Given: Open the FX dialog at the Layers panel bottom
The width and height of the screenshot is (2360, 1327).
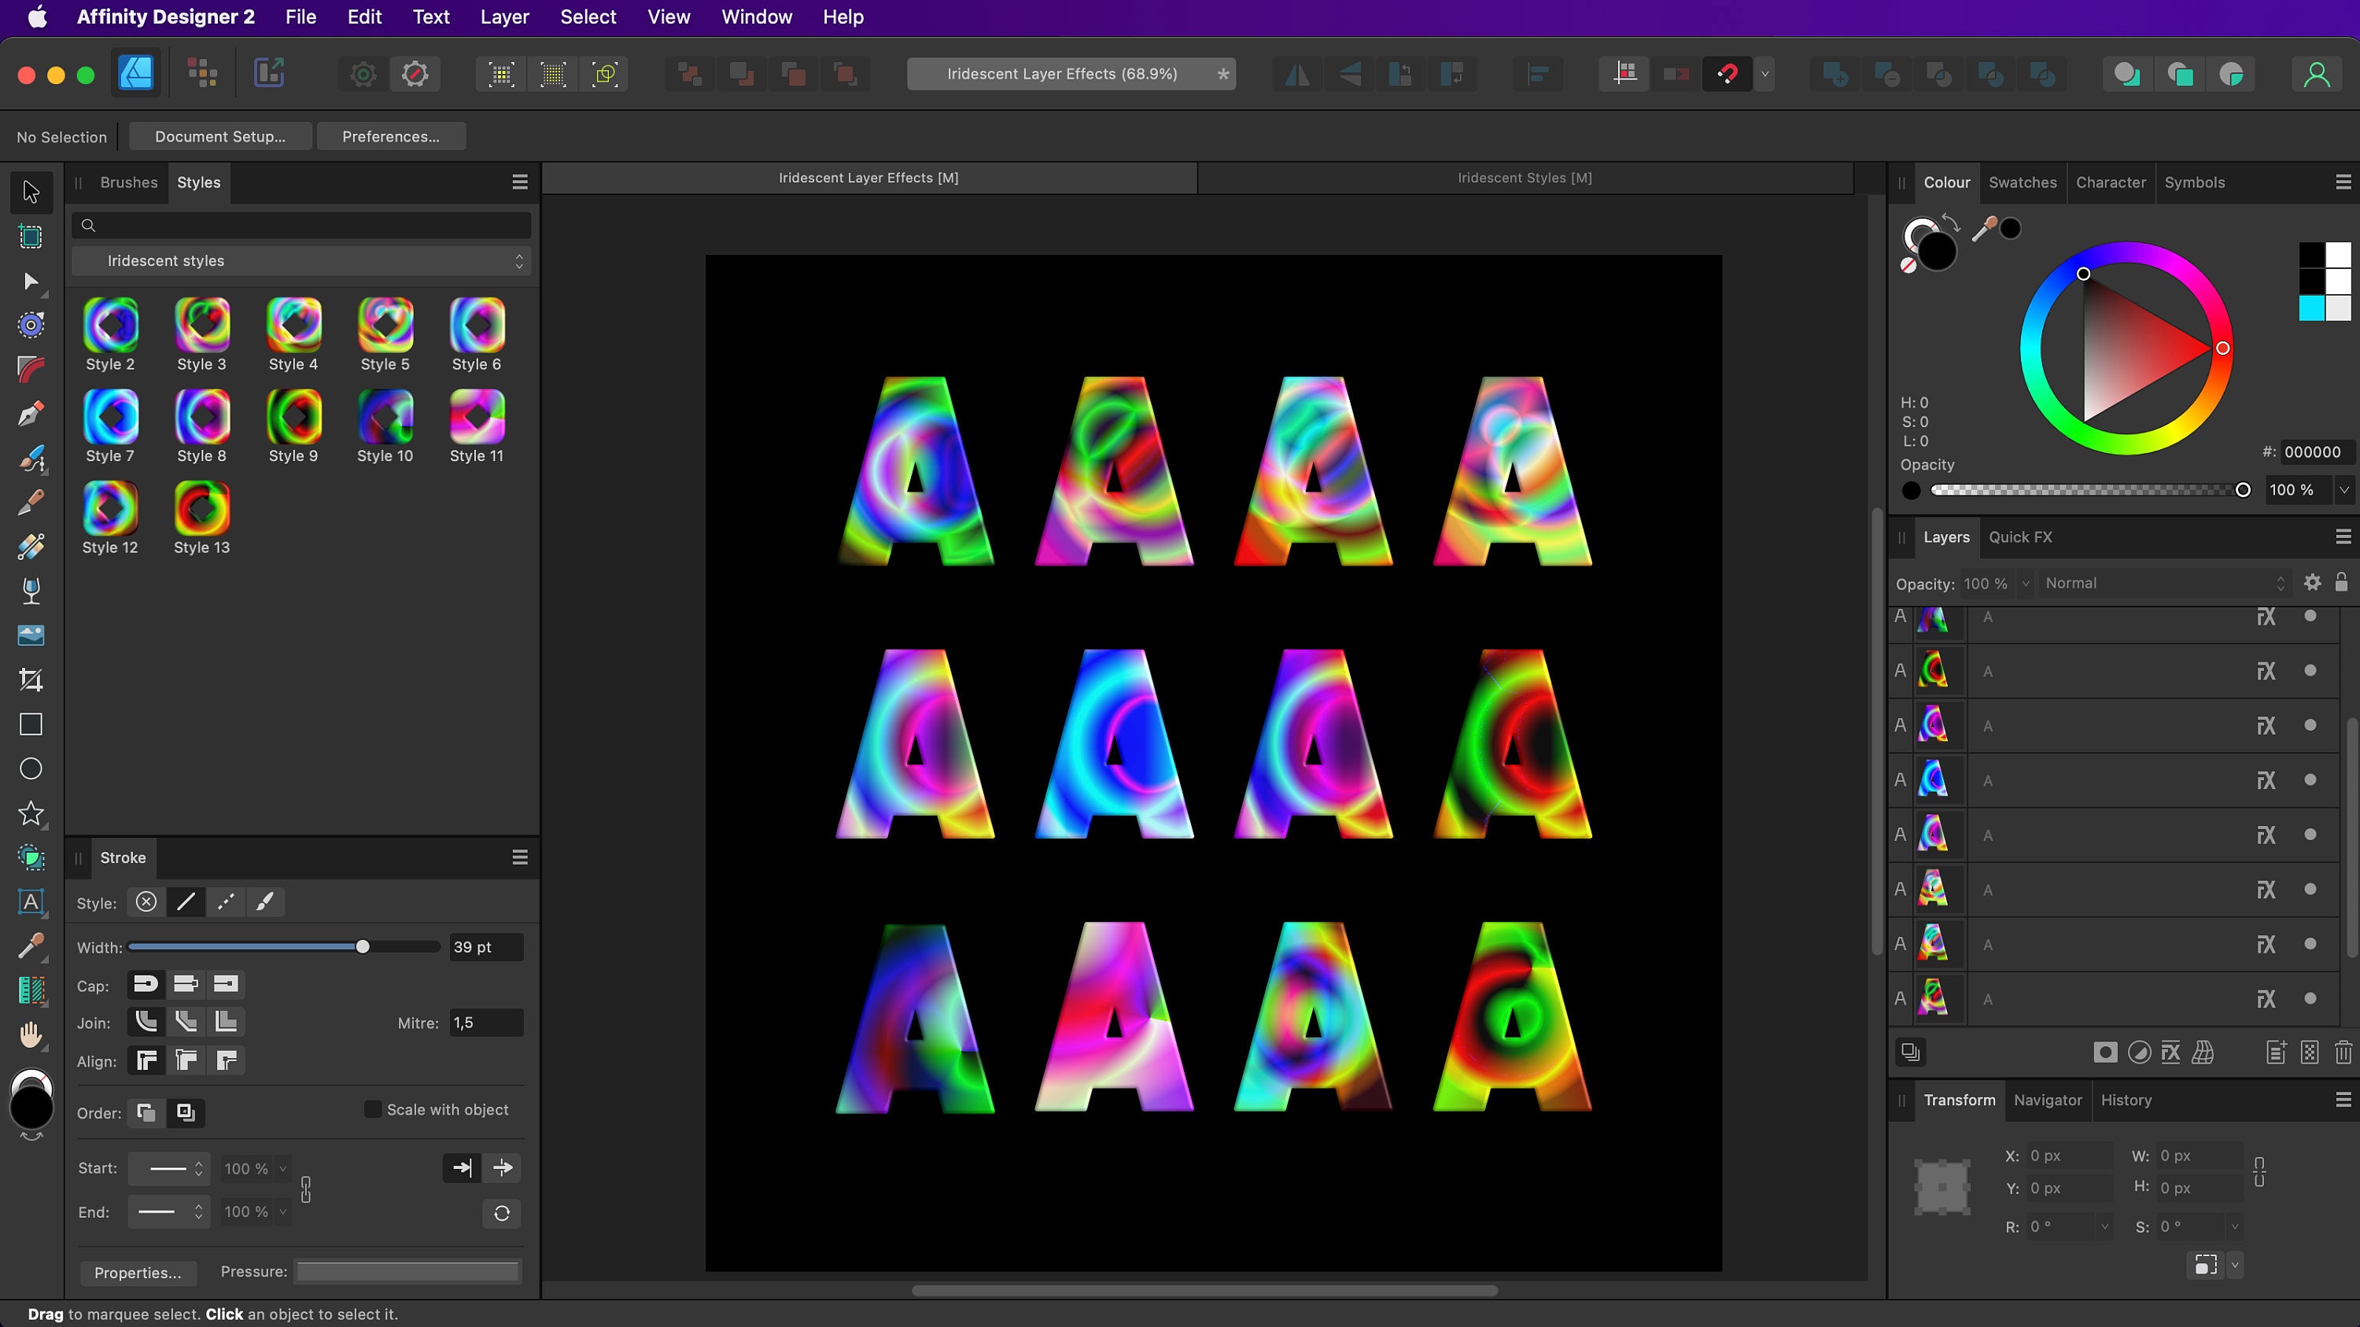Looking at the screenshot, I should (x=2170, y=1052).
